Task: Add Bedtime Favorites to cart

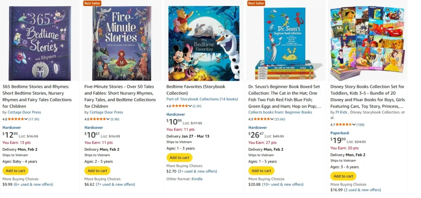Action: click(179, 158)
